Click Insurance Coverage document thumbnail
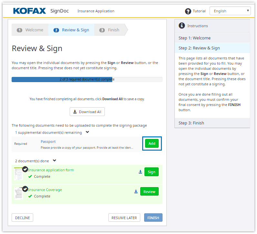 (18, 193)
